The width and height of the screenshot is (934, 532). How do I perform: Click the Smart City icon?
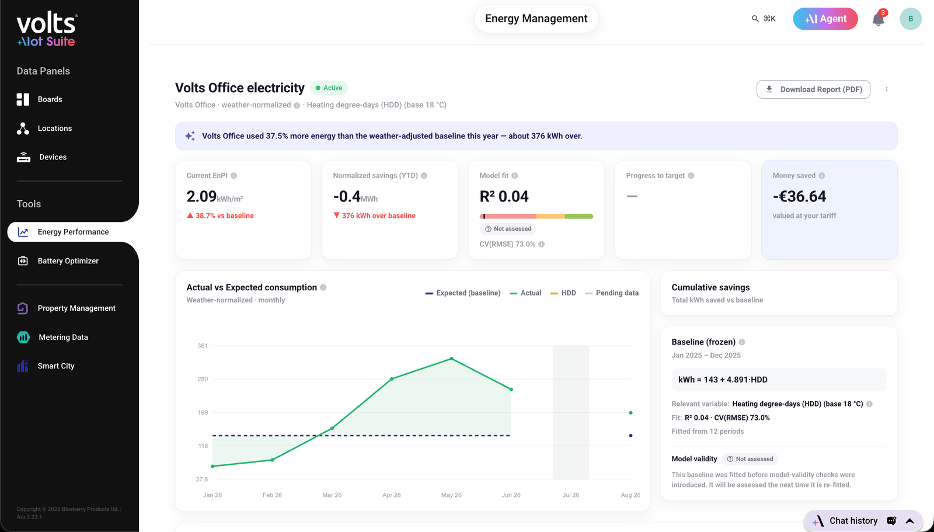click(23, 366)
